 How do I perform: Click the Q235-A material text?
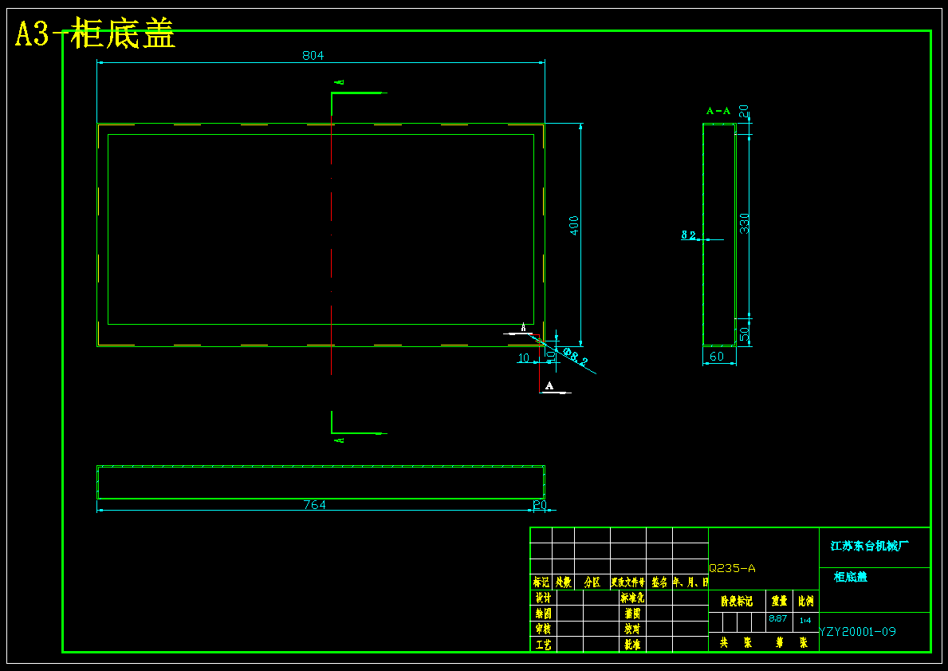pyautogui.click(x=732, y=568)
